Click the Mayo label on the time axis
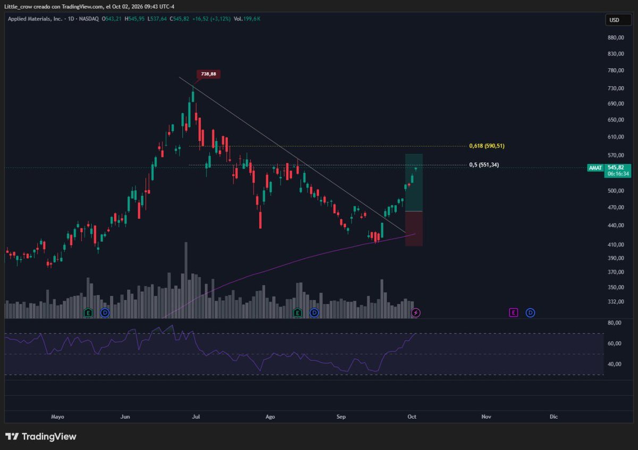 coord(58,417)
